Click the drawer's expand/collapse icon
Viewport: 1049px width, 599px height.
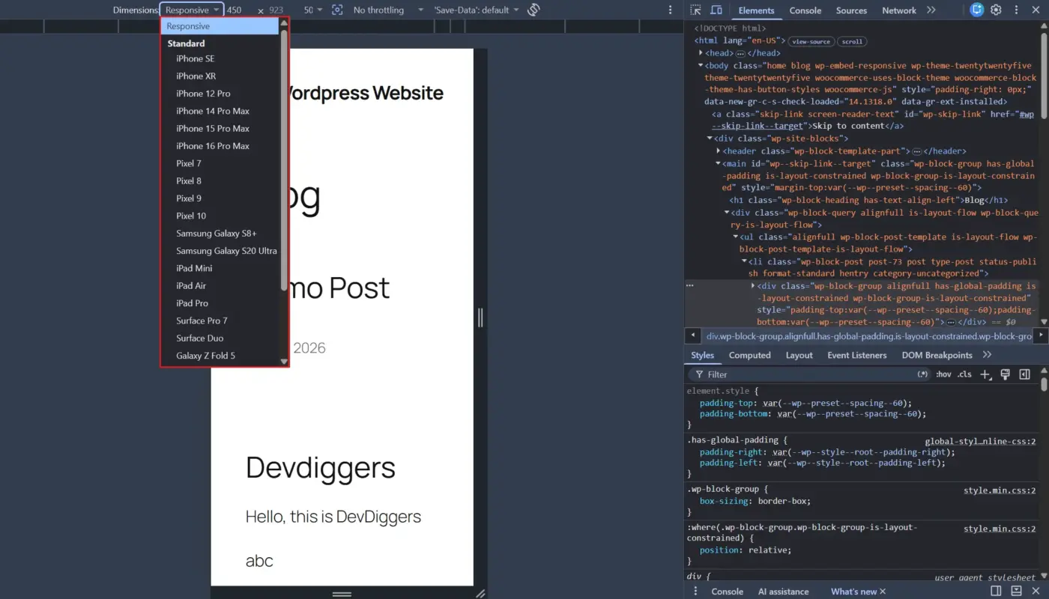[x=1016, y=592]
